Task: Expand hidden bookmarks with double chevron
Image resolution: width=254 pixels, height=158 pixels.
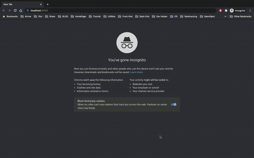Action: pyautogui.click(x=225, y=16)
